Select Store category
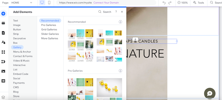The height and width of the screenshot is (100, 222). pos(16,96)
